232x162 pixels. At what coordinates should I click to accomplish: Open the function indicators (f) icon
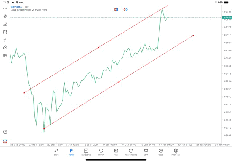5,40
